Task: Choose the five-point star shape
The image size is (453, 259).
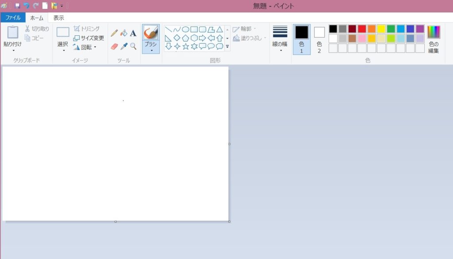Action: click(186, 46)
